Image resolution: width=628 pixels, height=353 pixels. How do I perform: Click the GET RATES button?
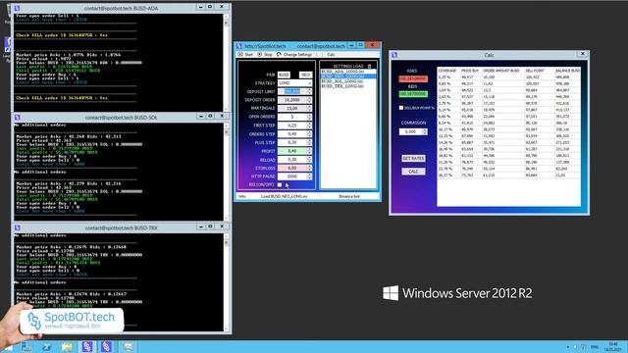point(413,159)
